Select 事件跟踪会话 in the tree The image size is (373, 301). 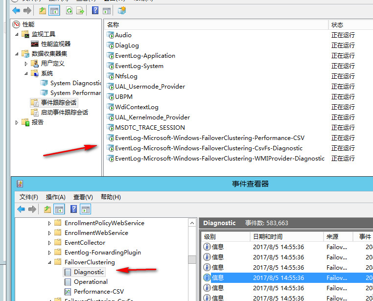tap(54, 103)
